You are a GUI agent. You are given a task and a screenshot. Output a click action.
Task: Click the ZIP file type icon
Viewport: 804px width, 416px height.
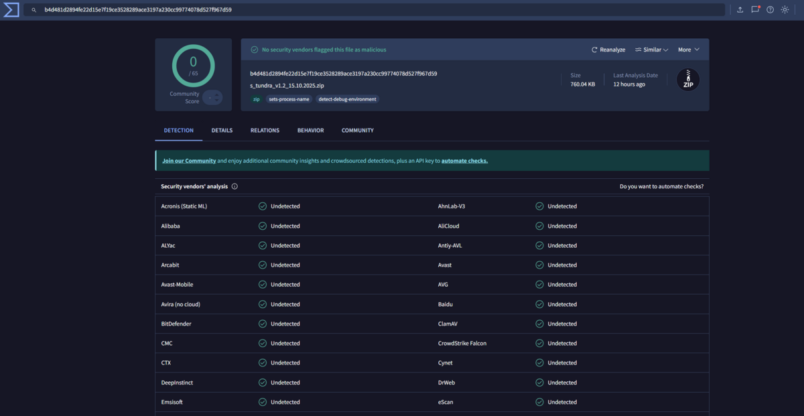coord(687,80)
